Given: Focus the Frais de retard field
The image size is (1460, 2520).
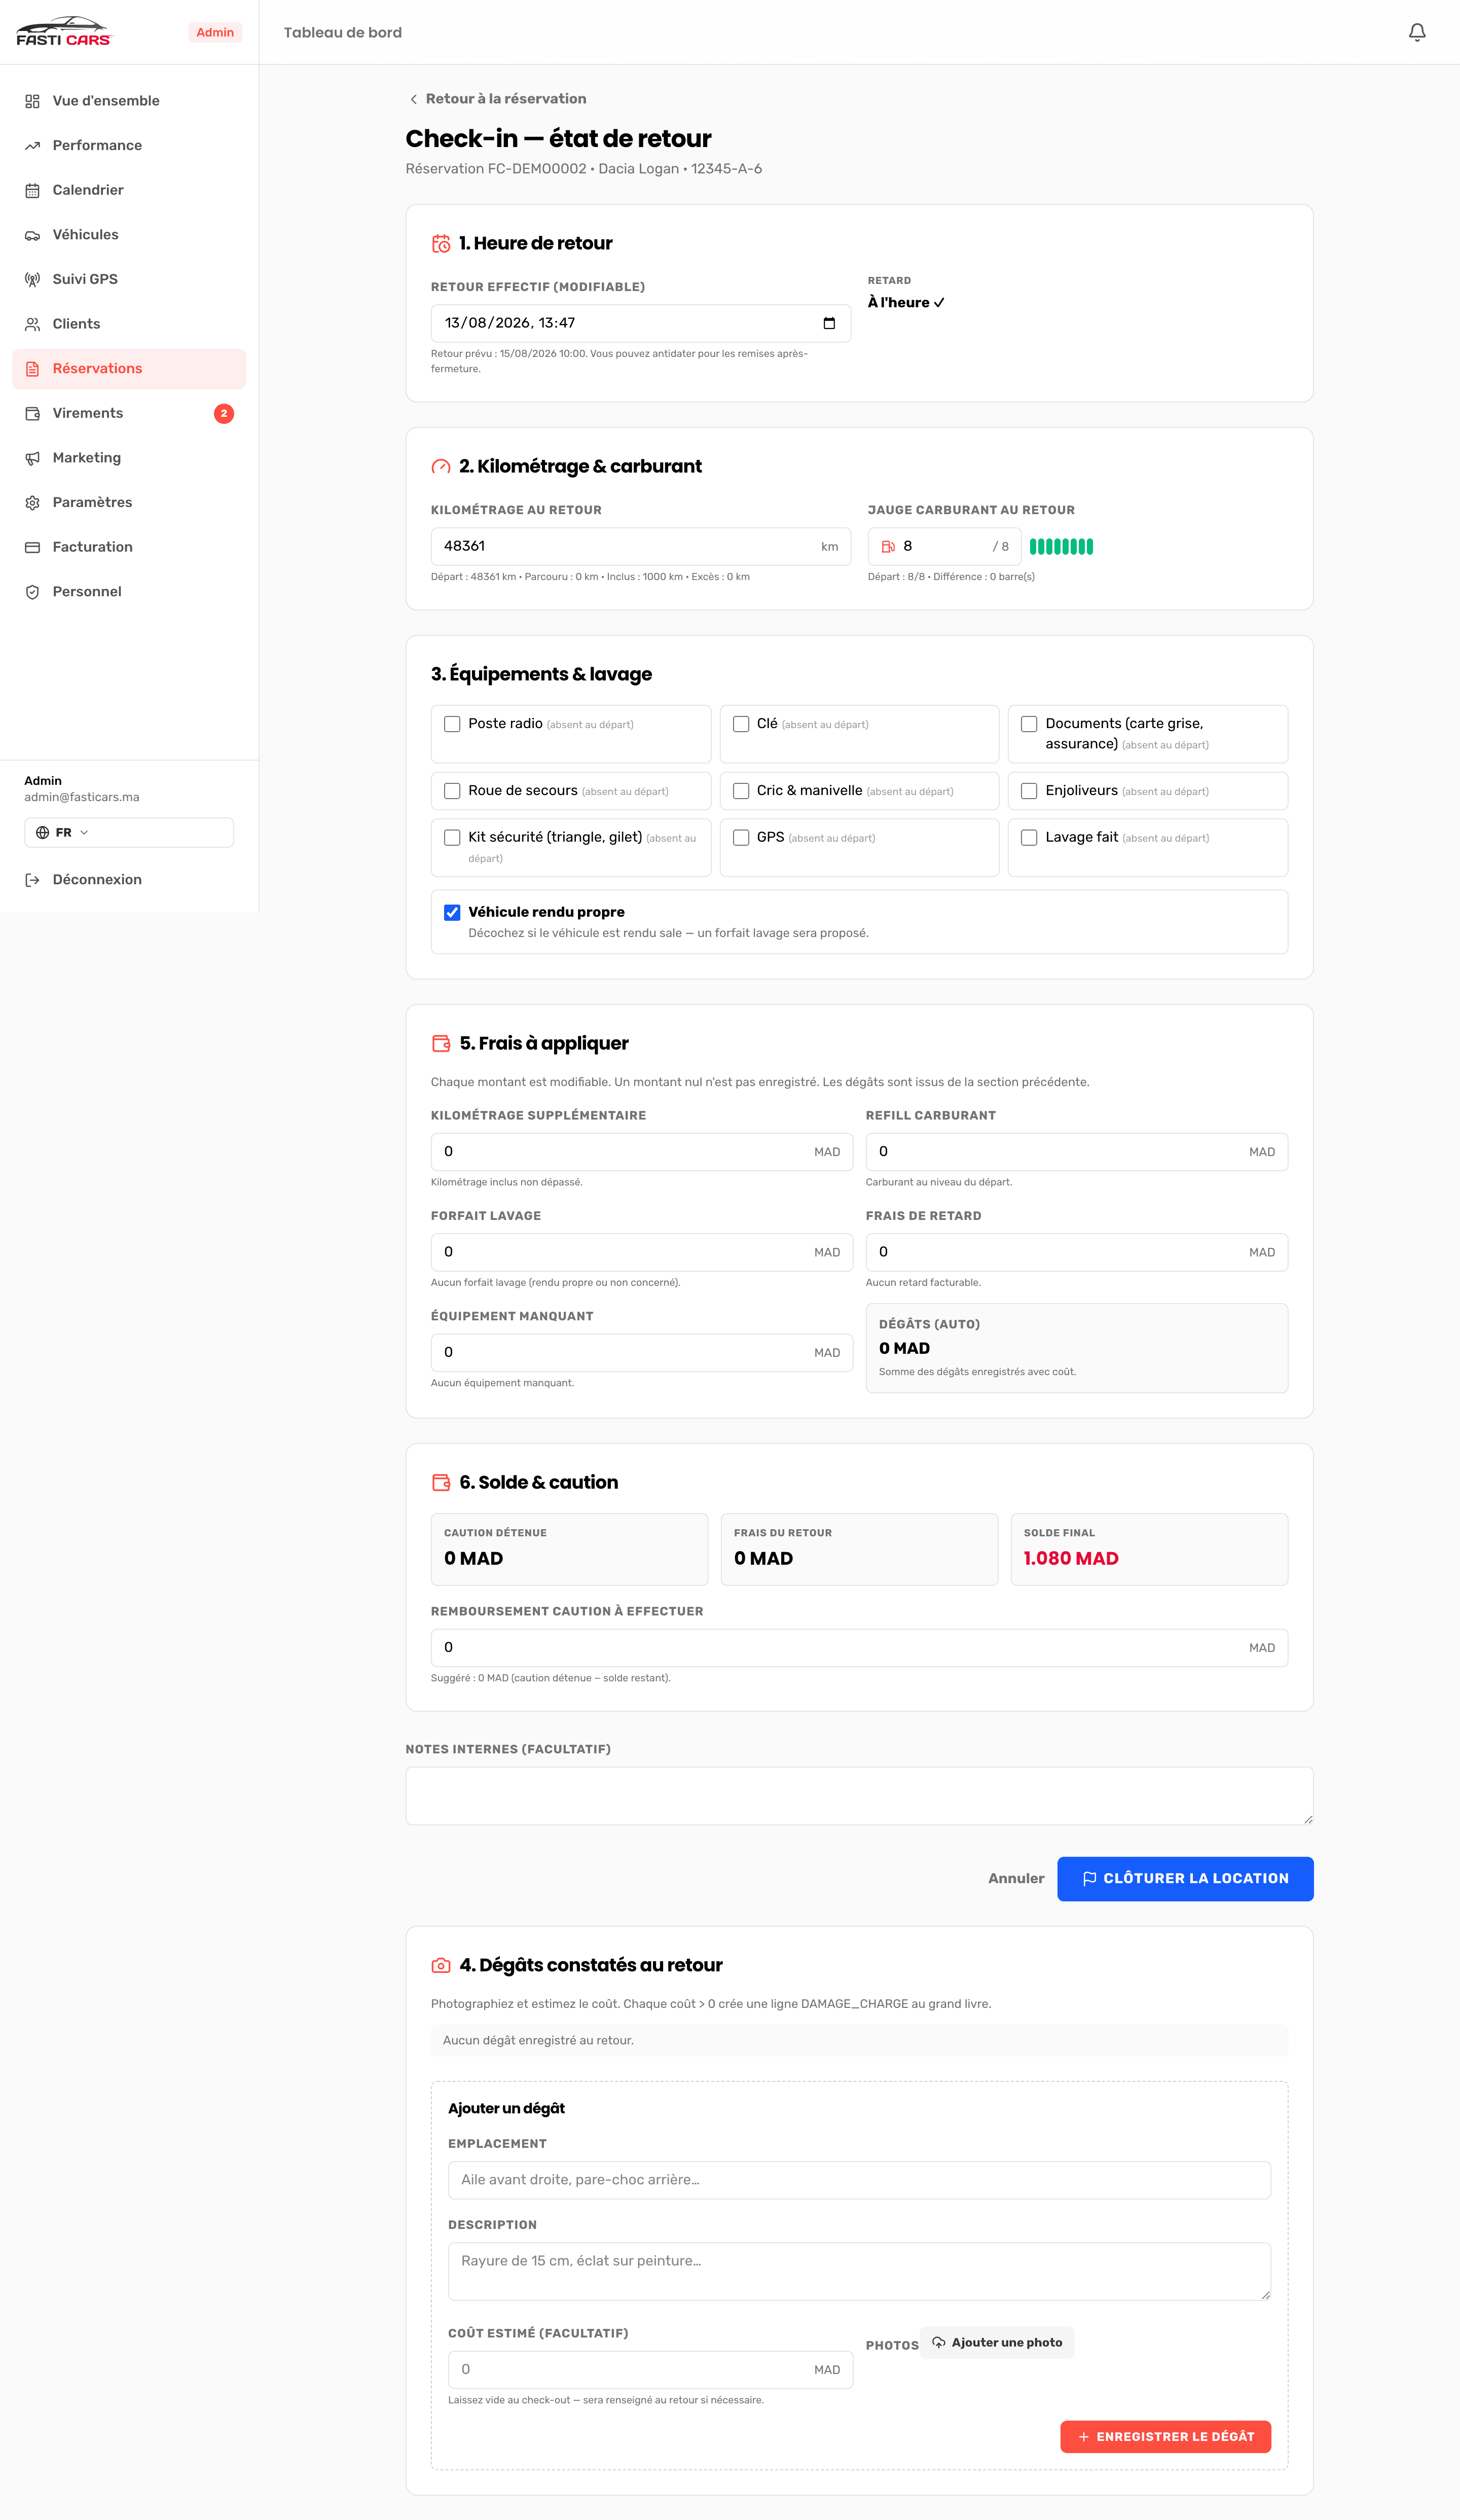Looking at the screenshot, I should 1077,1252.
